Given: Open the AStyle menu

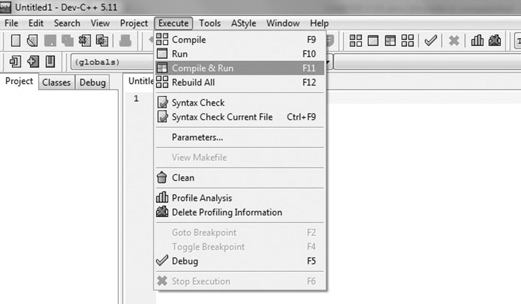Looking at the screenshot, I should pos(243,23).
